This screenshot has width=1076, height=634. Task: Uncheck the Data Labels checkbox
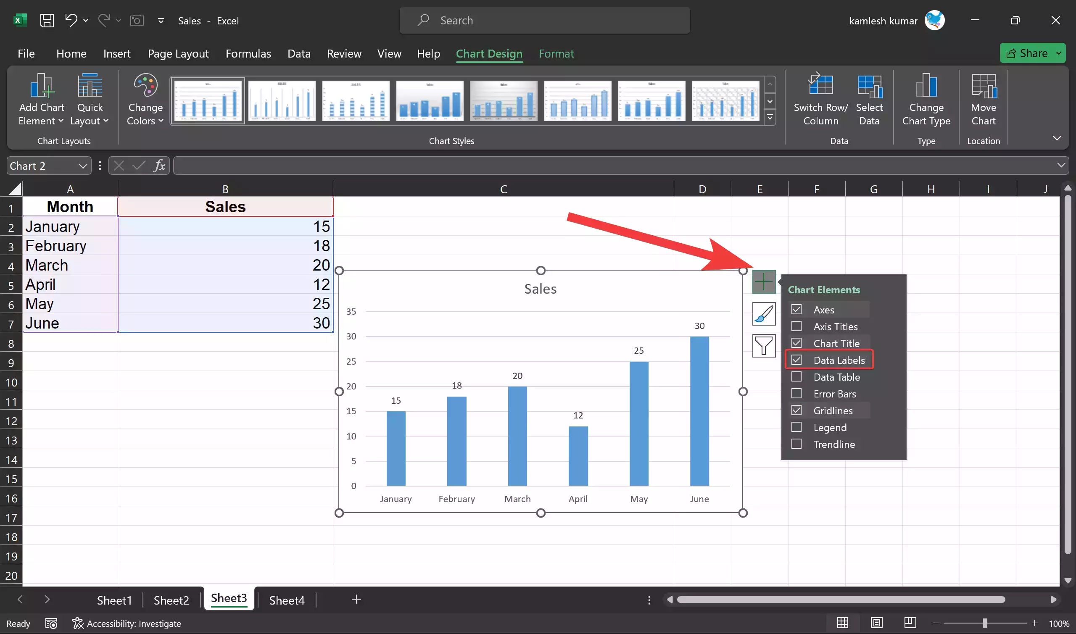(x=796, y=360)
